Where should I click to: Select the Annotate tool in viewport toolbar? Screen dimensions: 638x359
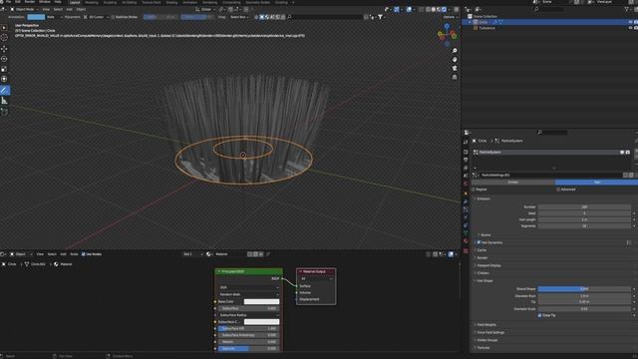point(4,90)
